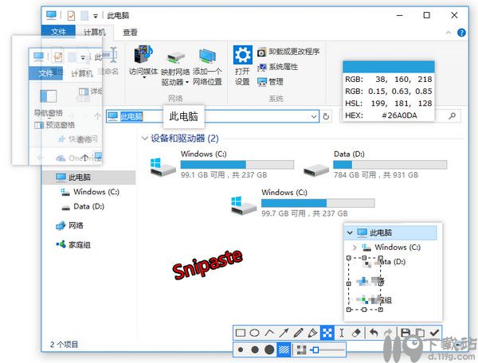Expand Windows (C:) in the pasted tree snippet
Image resolution: width=478 pixels, height=363 pixels.
(x=355, y=248)
